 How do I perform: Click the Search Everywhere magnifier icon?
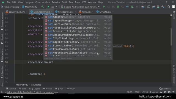(169, 7)
